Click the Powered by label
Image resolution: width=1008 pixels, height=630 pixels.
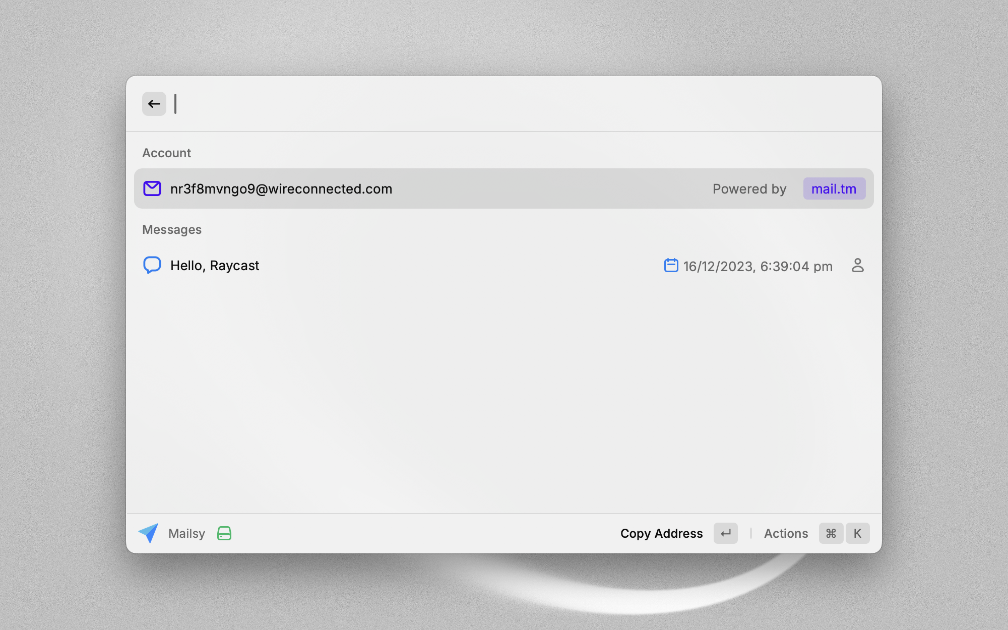pos(749,189)
